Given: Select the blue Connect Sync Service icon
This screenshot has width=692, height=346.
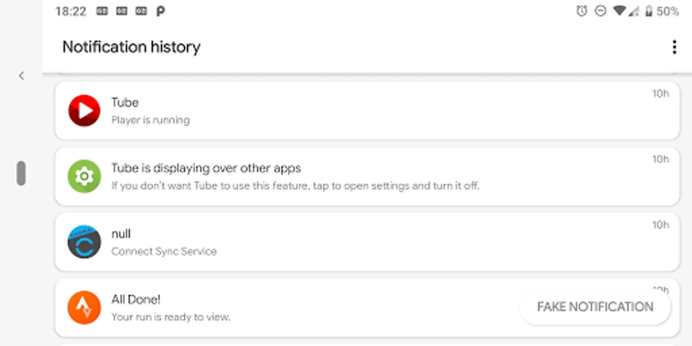Looking at the screenshot, I should click(84, 242).
